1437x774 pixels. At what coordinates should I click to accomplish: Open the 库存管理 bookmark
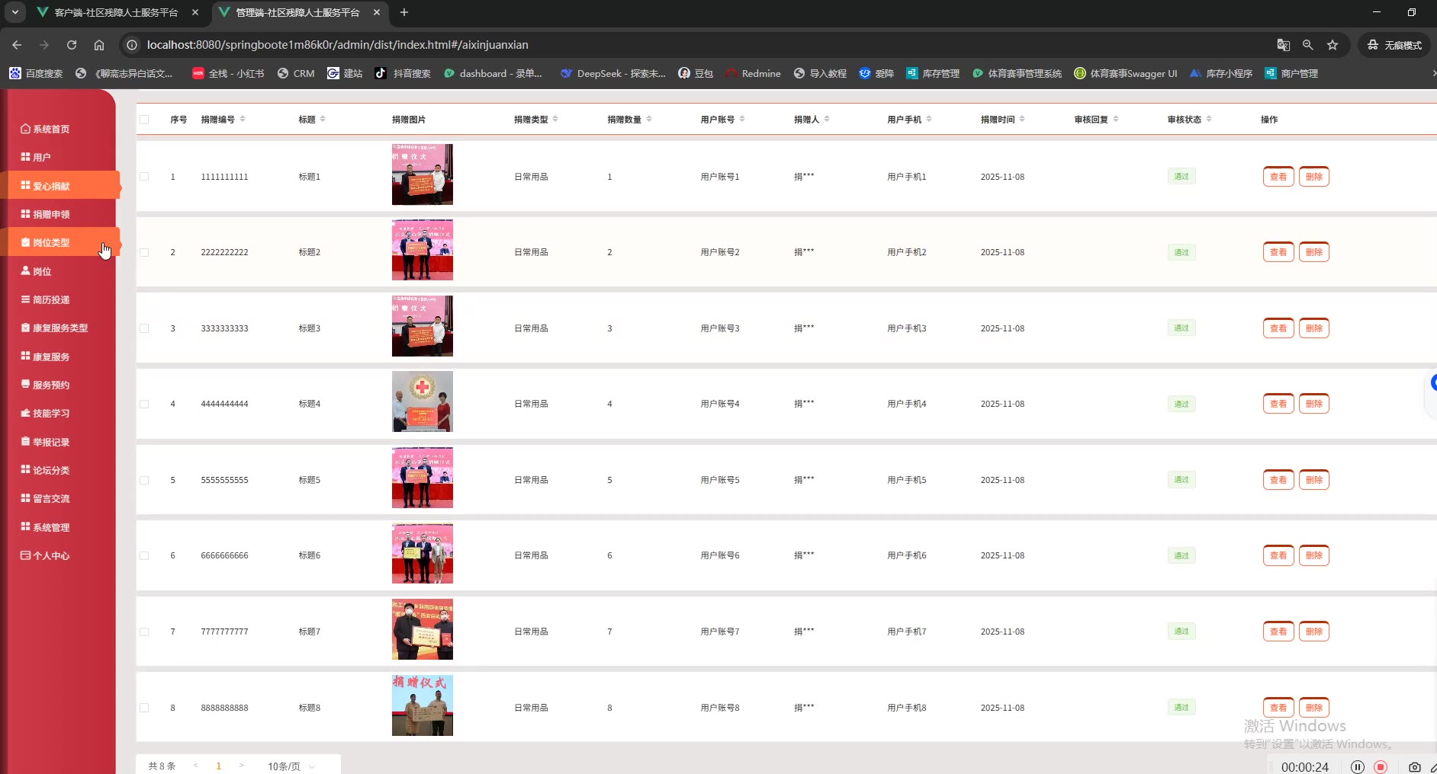point(933,73)
